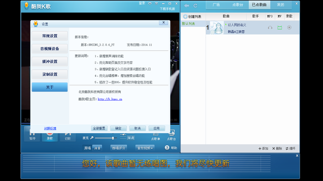Close the 设置 dialog
Viewport: 323px width, 181px height.
tap(164, 23)
